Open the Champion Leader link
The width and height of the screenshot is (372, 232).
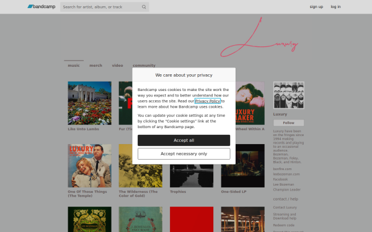(287, 190)
